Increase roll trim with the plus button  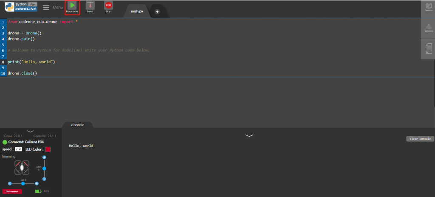[37, 183]
